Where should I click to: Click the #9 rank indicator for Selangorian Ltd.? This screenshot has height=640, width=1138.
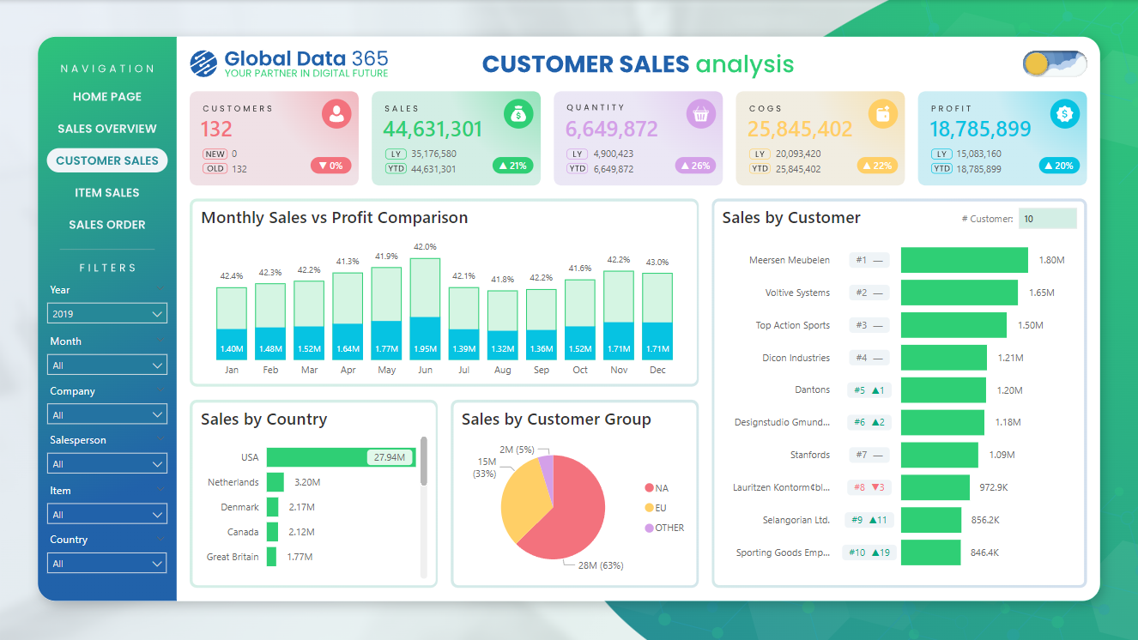(869, 520)
